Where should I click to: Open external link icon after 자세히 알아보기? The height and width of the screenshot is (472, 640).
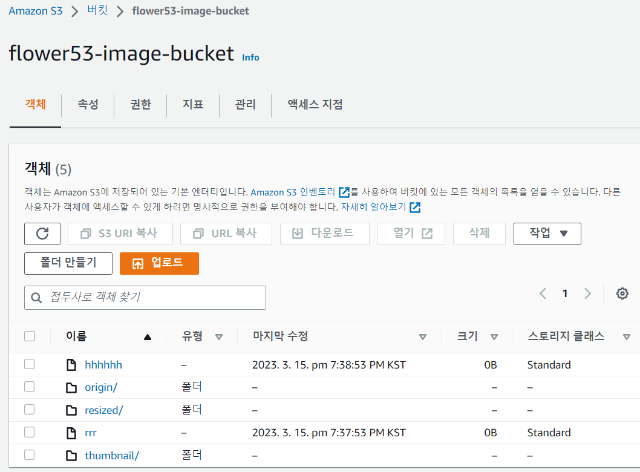point(415,207)
